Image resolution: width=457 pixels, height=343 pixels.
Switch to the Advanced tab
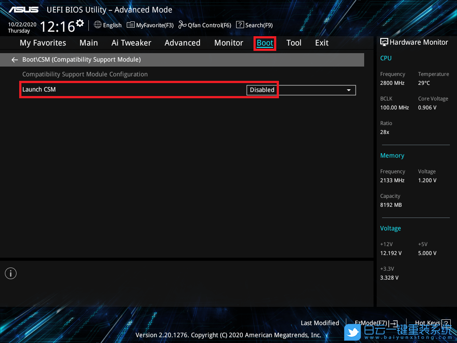(x=182, y=43)
